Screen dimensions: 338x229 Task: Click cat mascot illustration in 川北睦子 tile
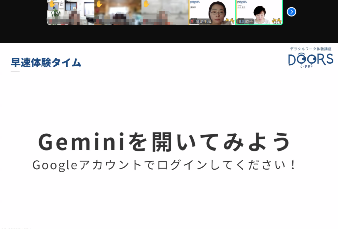click(x=277, y=21)
